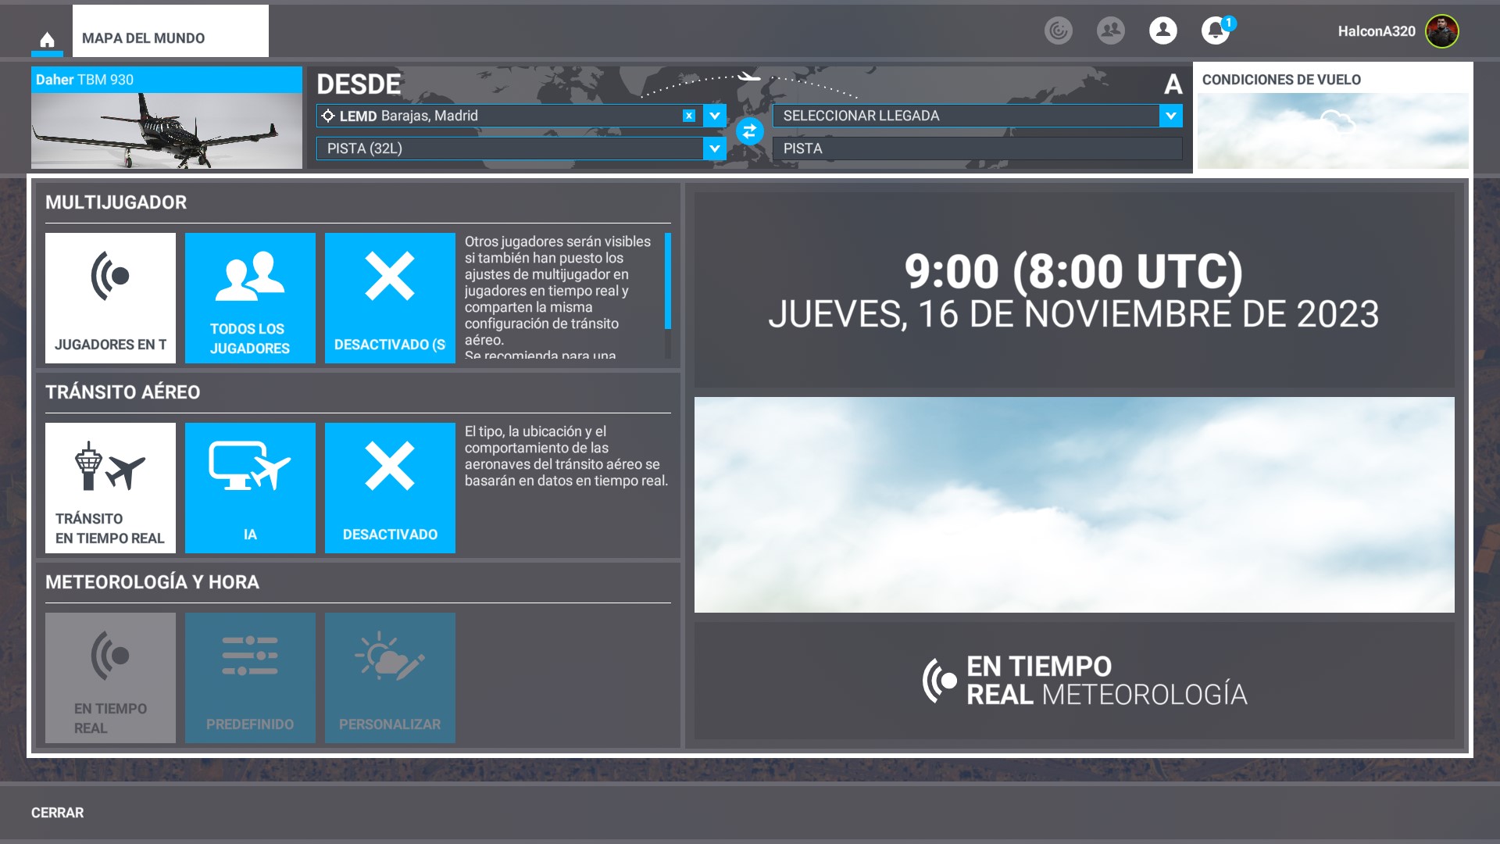Image resolution: width=1500 pixels, height=844 pixels.
Task: Click the JUEVES, 16 DE NOVIEMBRE DE 2023 date
Action: (x=1073, y=314)
